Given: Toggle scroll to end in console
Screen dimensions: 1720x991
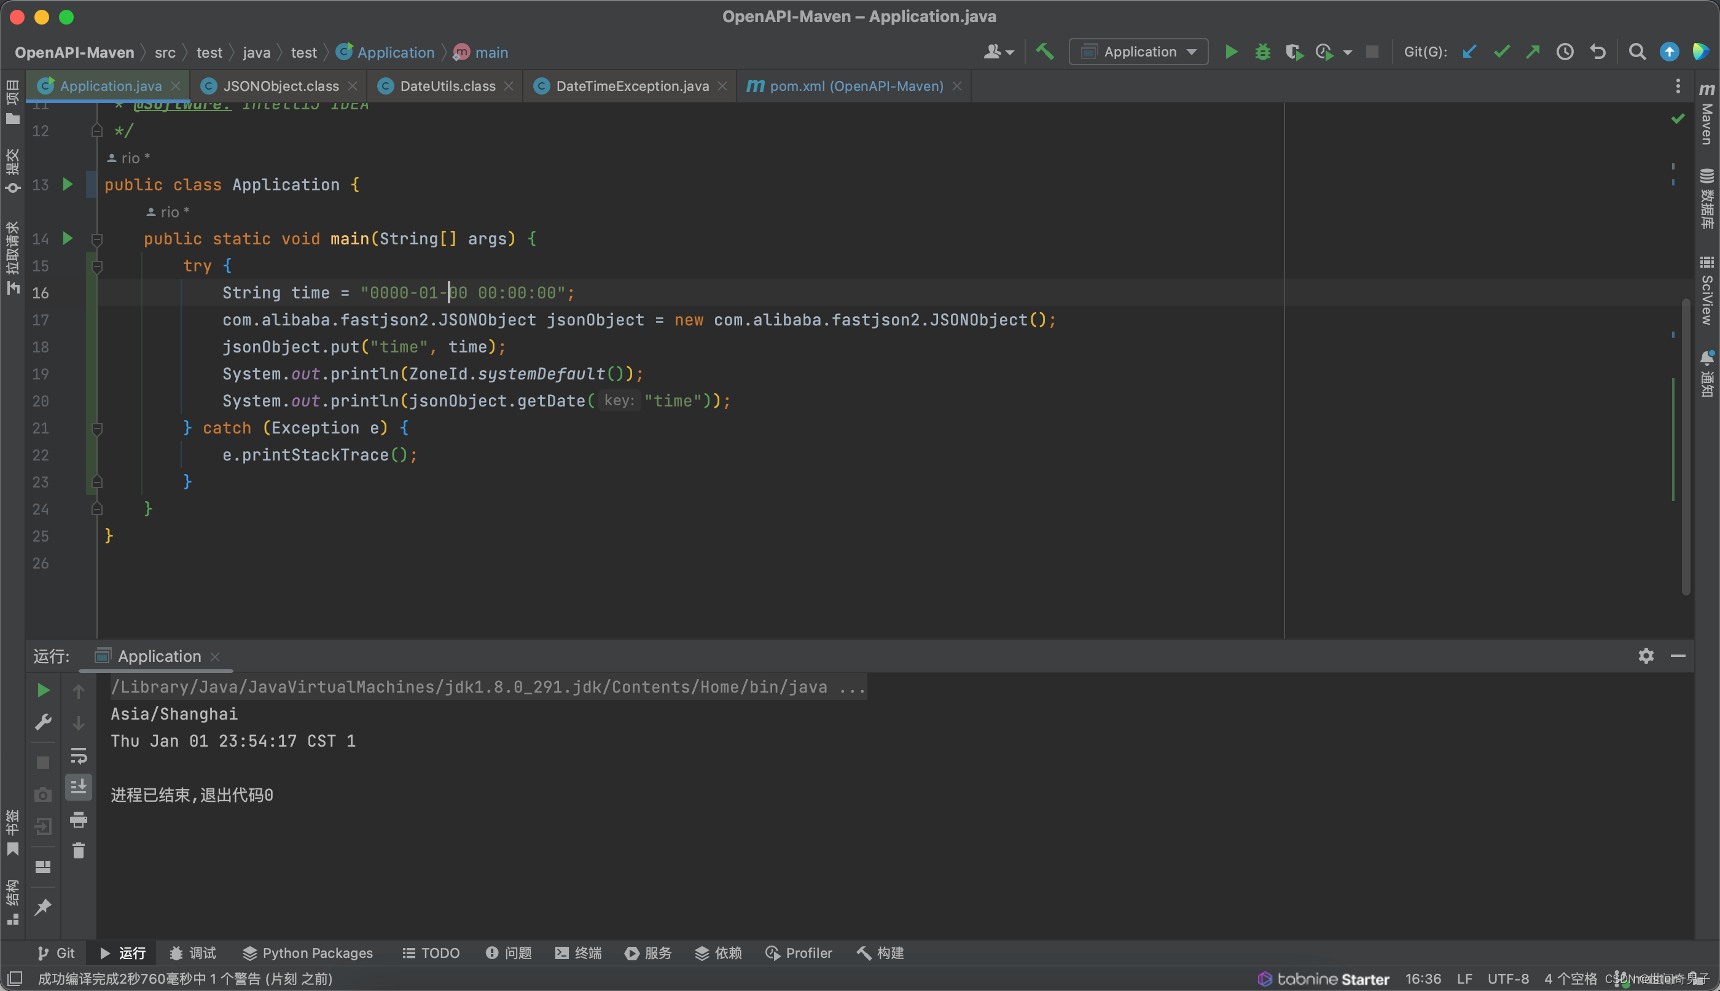Looking at the screenshot, I should (x=78, y=787).
